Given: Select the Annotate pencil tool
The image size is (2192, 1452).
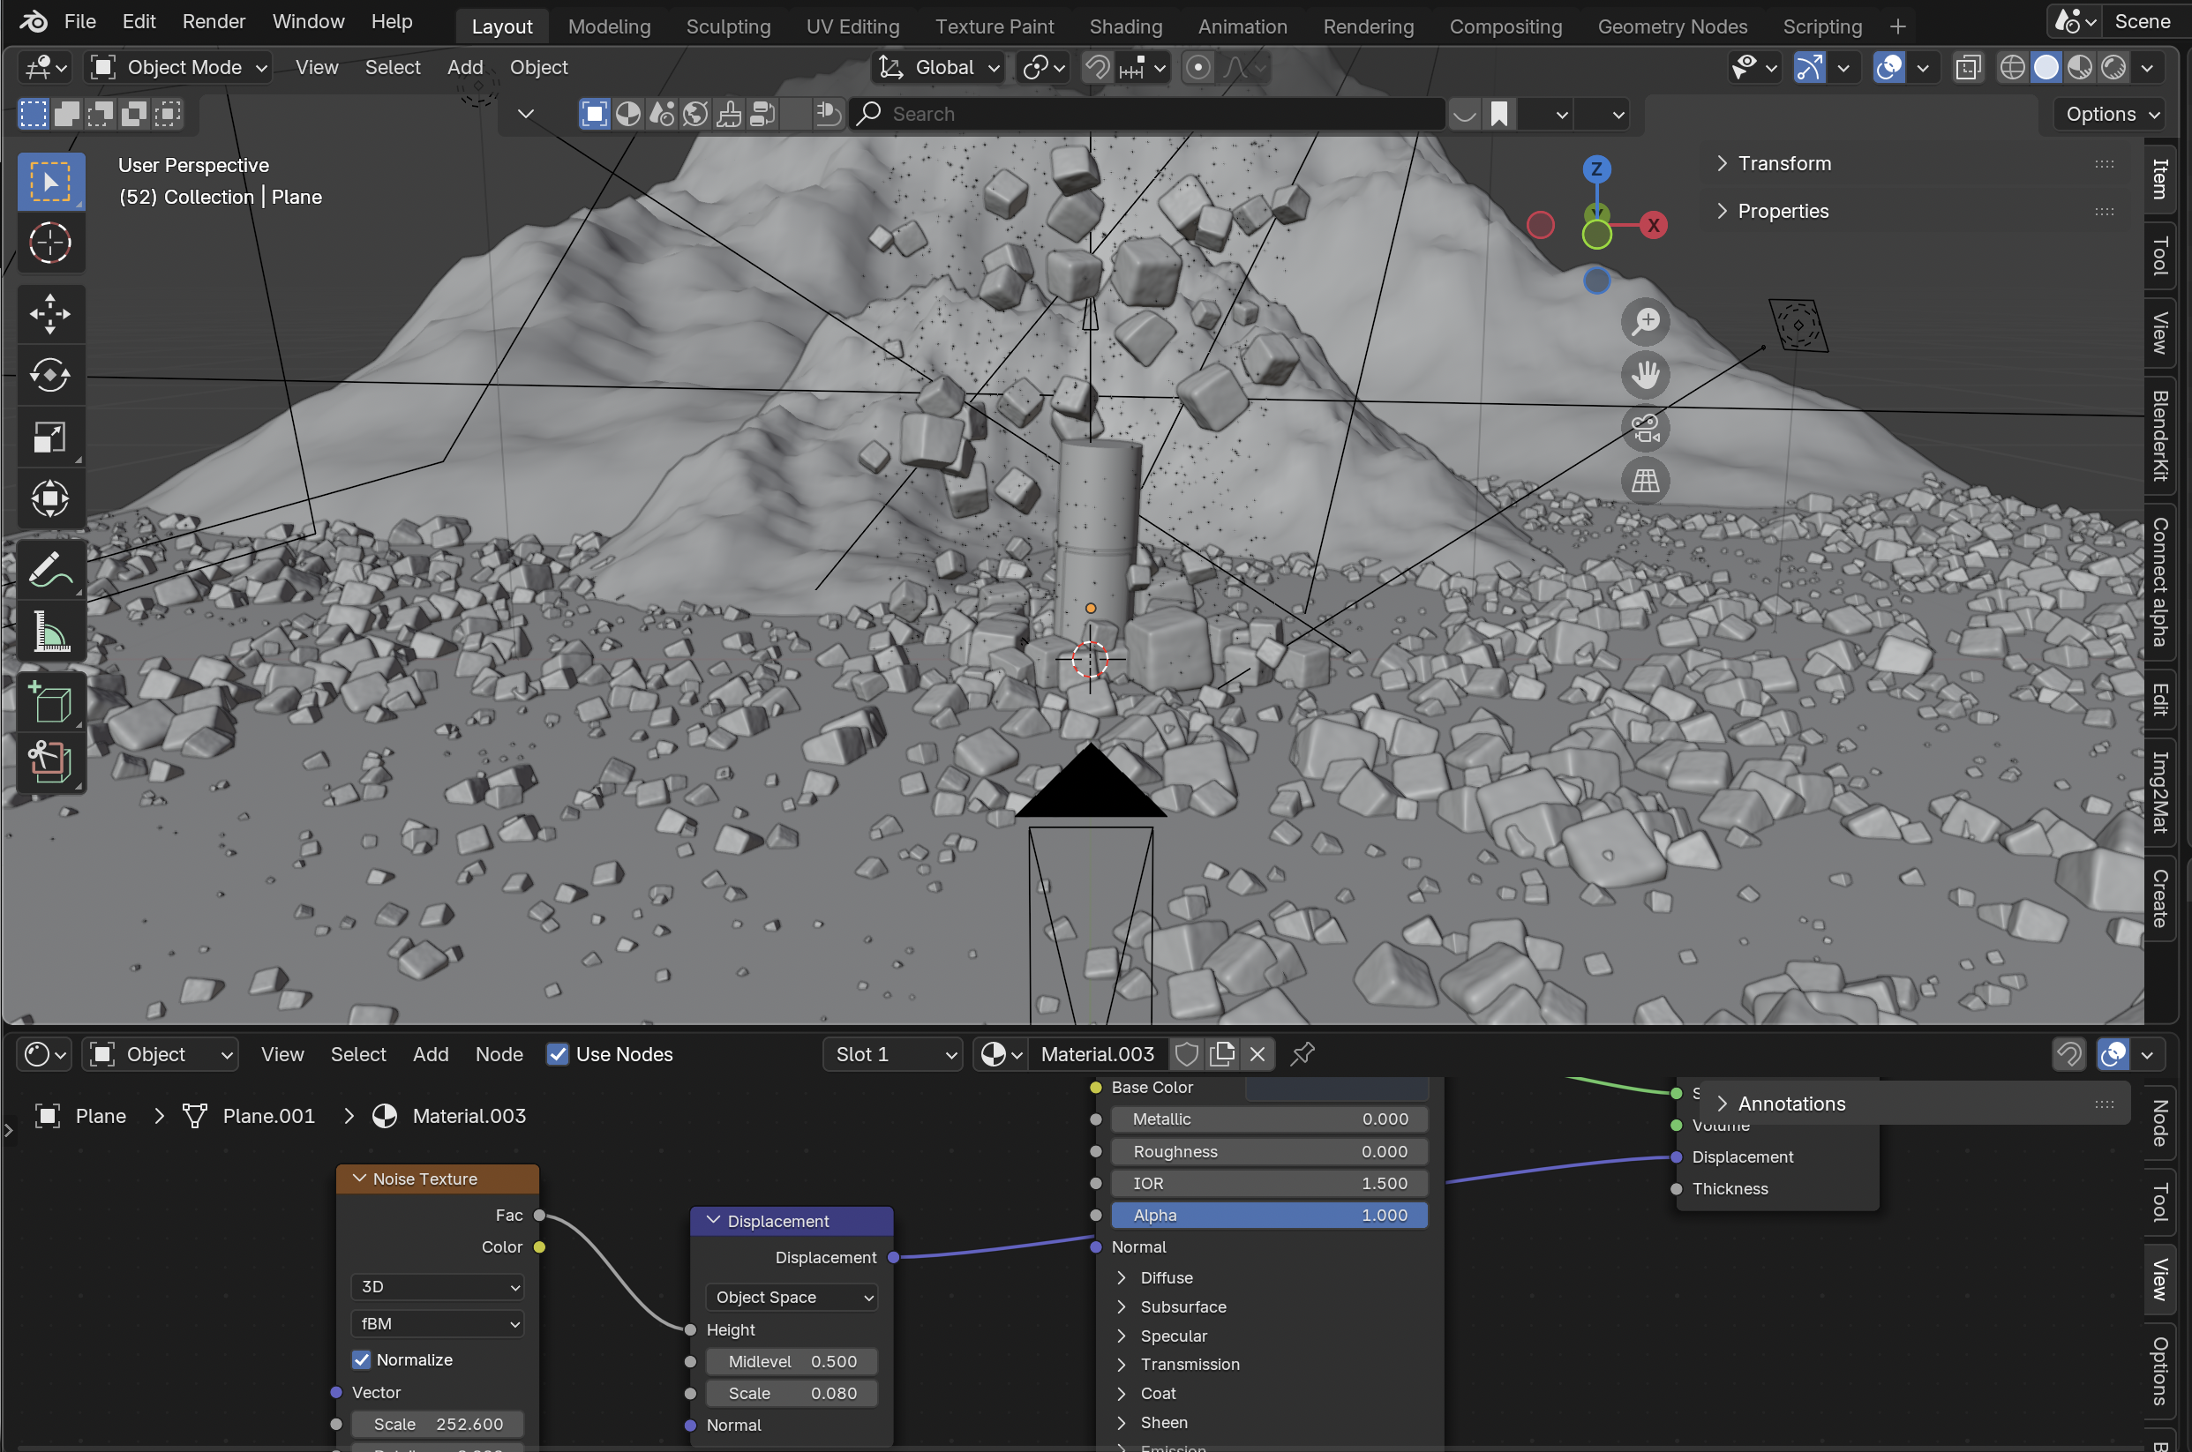Looking at the screenshot, I should coord(50,570).
